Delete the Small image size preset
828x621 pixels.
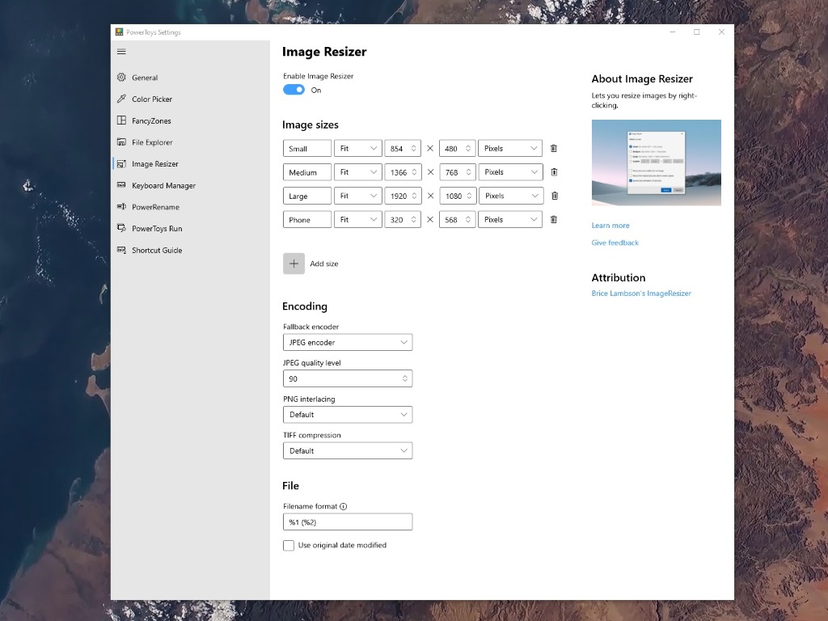point(554,149)
